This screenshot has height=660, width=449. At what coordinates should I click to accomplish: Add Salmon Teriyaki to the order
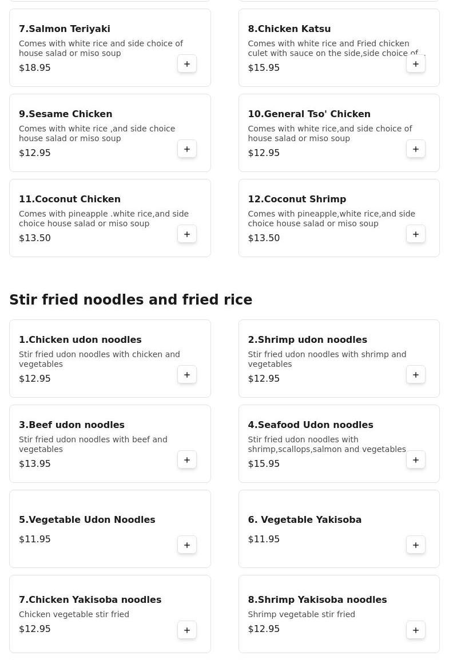(x=187, y=64)
